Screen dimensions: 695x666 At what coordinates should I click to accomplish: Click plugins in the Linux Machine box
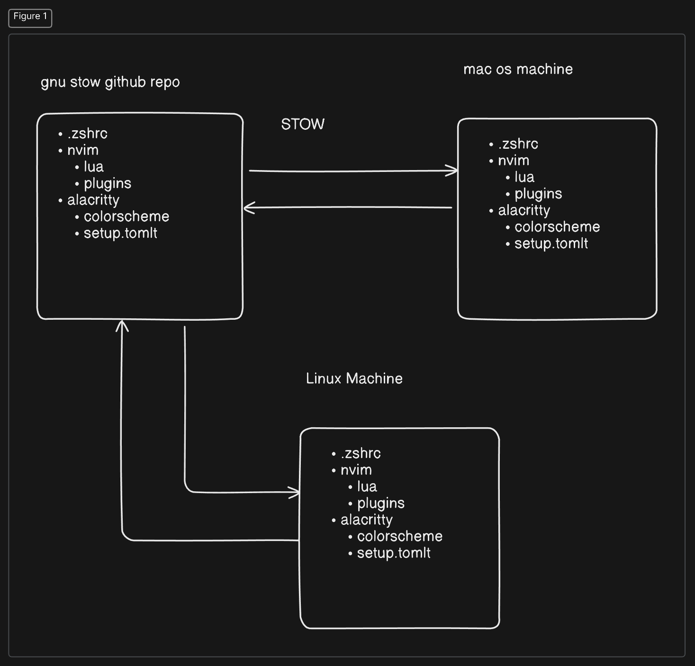pyautogui.click(x=381, y=504)
